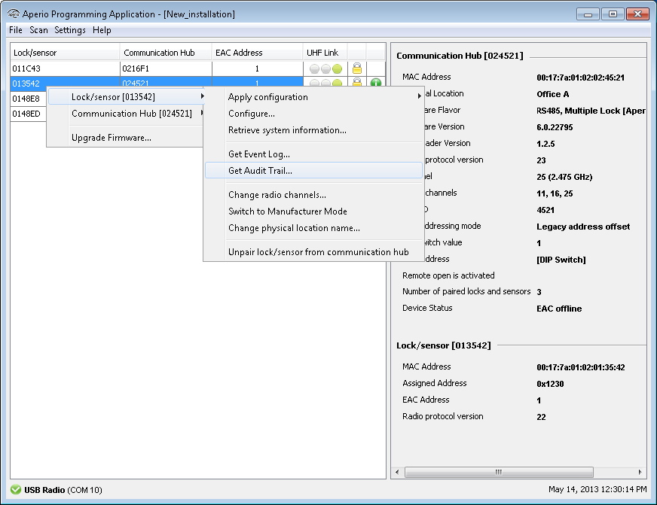The width and height of the screenshot is (657, 505).
Task: Maximize the Aperio application window
Action: (612, 14)
